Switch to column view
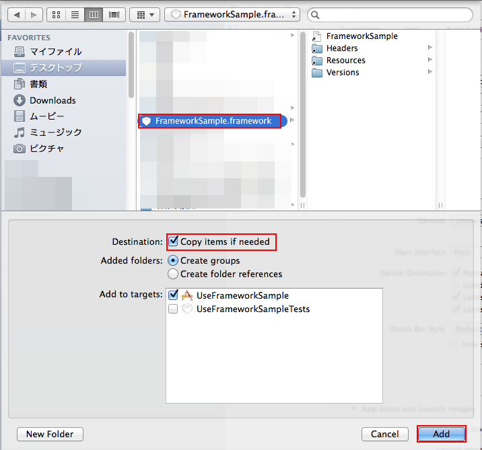Viewport: 482px width, 450px height. [x=94, y=15]
